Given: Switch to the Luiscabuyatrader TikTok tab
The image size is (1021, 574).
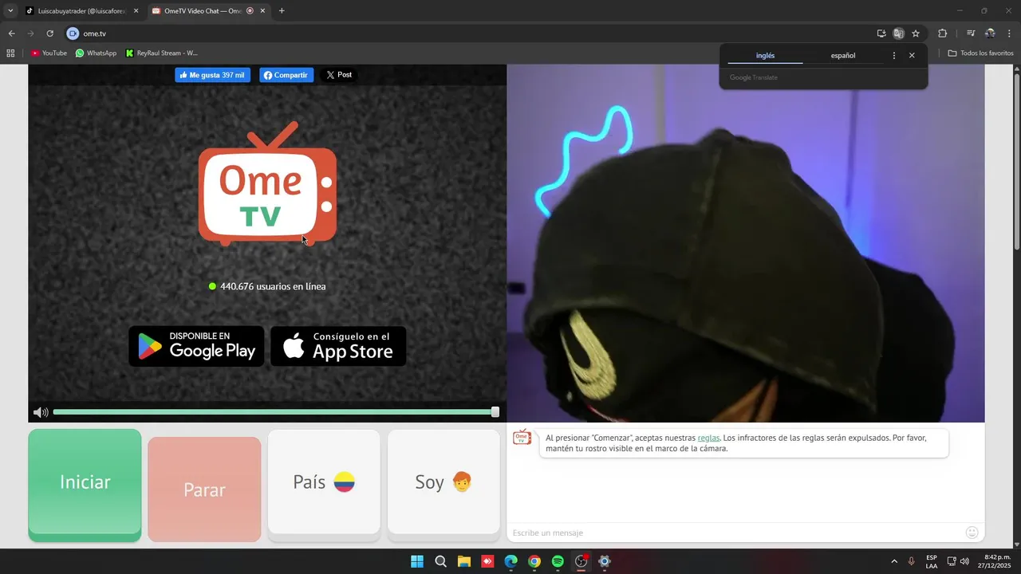Looking at the screenshot, I should 80,11.
